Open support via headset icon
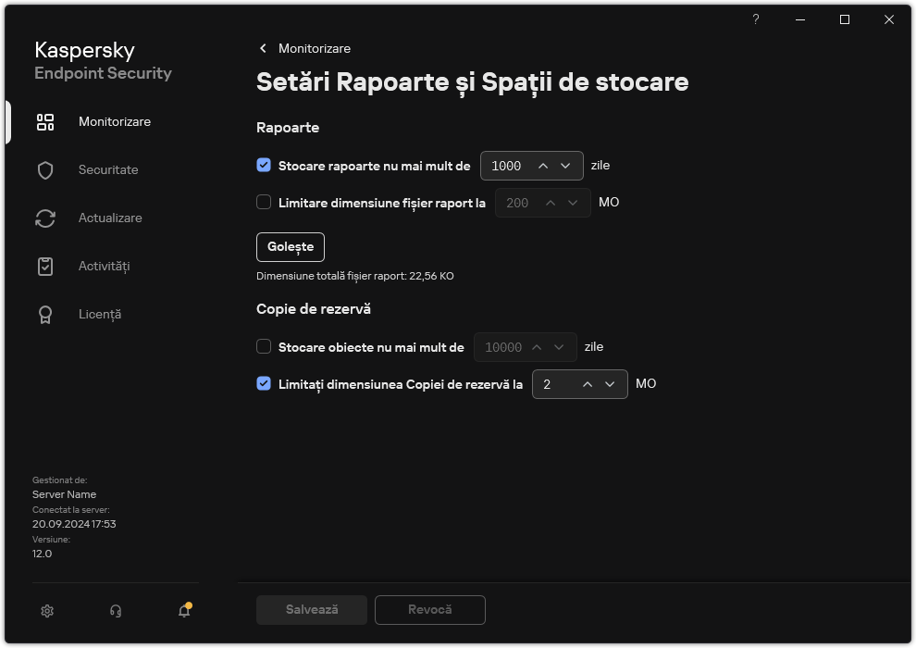This screenshot has width=916, height=648. click(115, 611)
